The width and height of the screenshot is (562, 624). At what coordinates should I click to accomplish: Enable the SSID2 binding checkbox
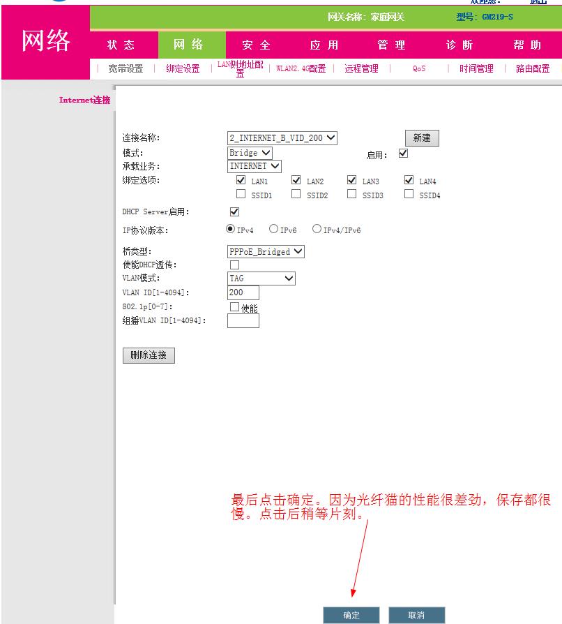(x=296, y=194)
